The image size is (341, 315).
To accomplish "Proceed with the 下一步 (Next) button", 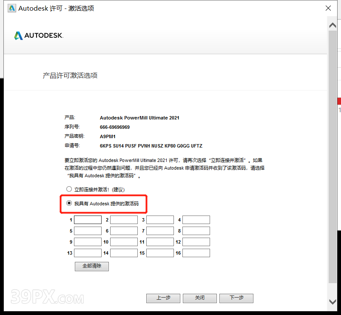I will point(236,298).
